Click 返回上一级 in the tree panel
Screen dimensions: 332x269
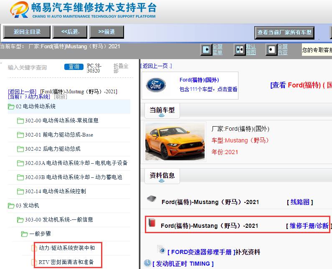pyautogui.click(x=22, y=92)
